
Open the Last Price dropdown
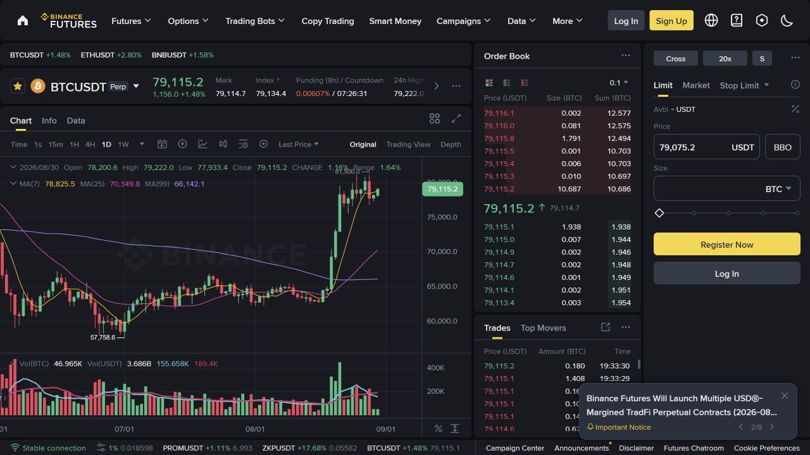tap(299, 144)
